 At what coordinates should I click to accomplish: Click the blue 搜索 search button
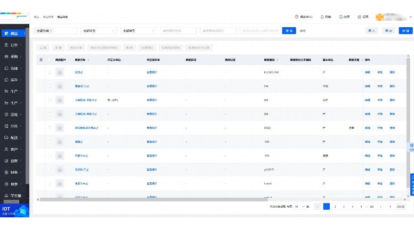tap(289, 30)
